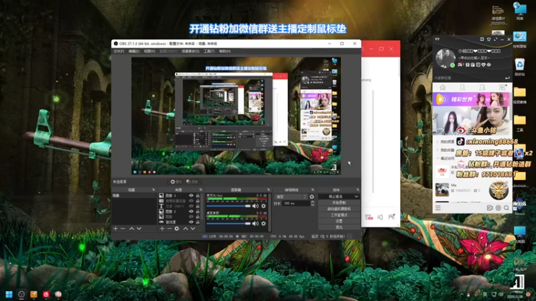This screenshot has width=536, height=301.
Task: Open the 编辑(E) menu in OBS
Action: click(134, 52)
